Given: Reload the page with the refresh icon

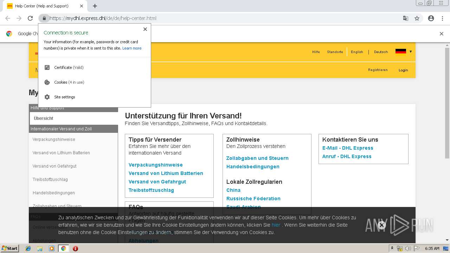Looking at the screenshot, I should click(x=30, y=18).
